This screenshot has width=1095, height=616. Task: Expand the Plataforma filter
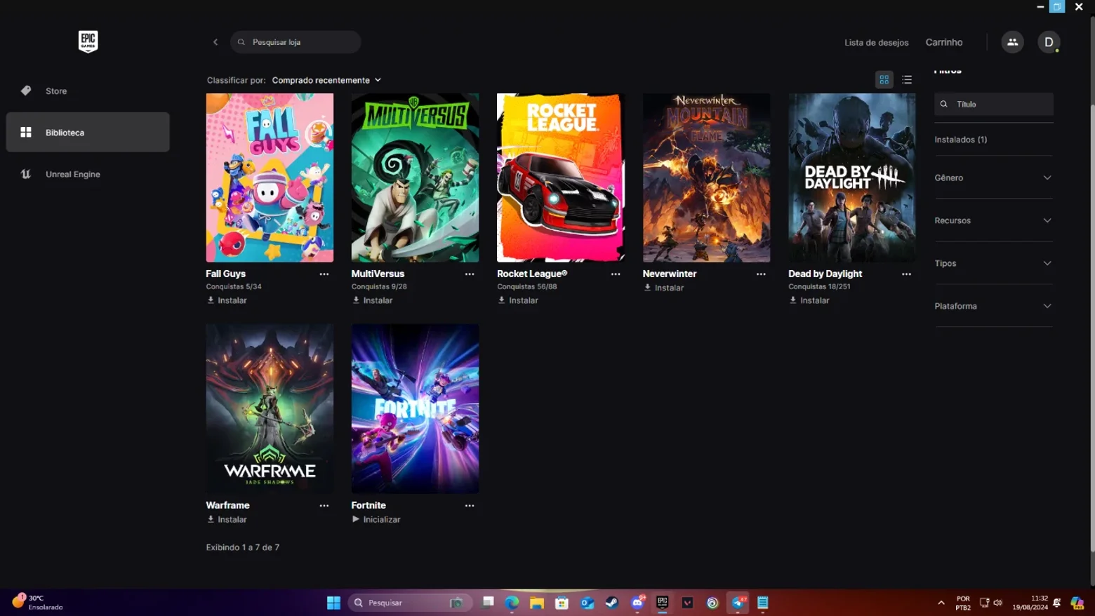[993, 306]
